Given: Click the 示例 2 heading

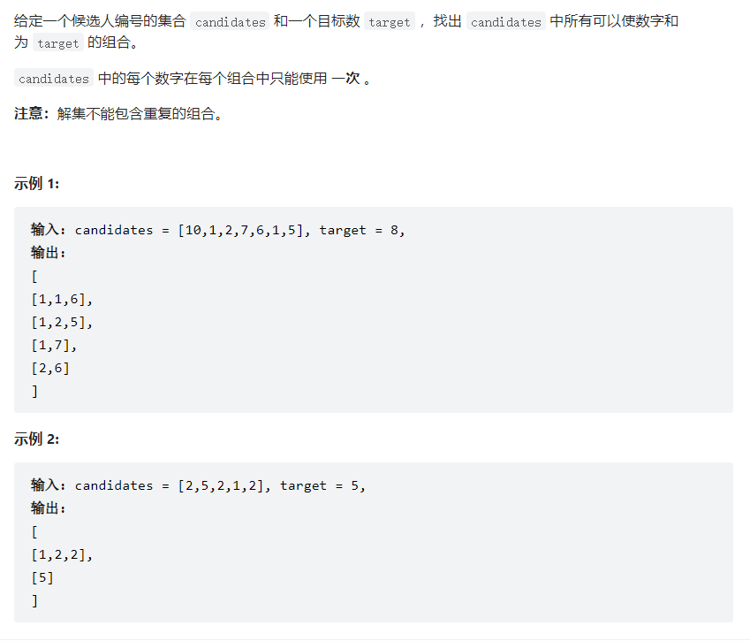Looking at the screenshot, I should [x=37, y=439].
